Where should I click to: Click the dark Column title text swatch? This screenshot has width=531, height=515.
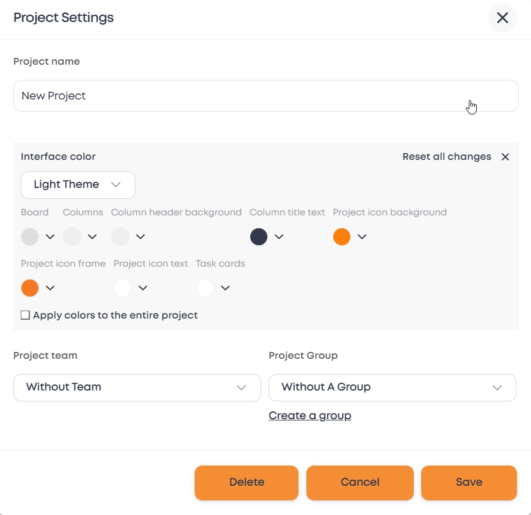click(259, 237)
